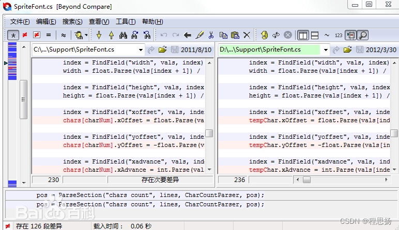
Task: Toggle line numbers 123 button
Action: point(339,35)
